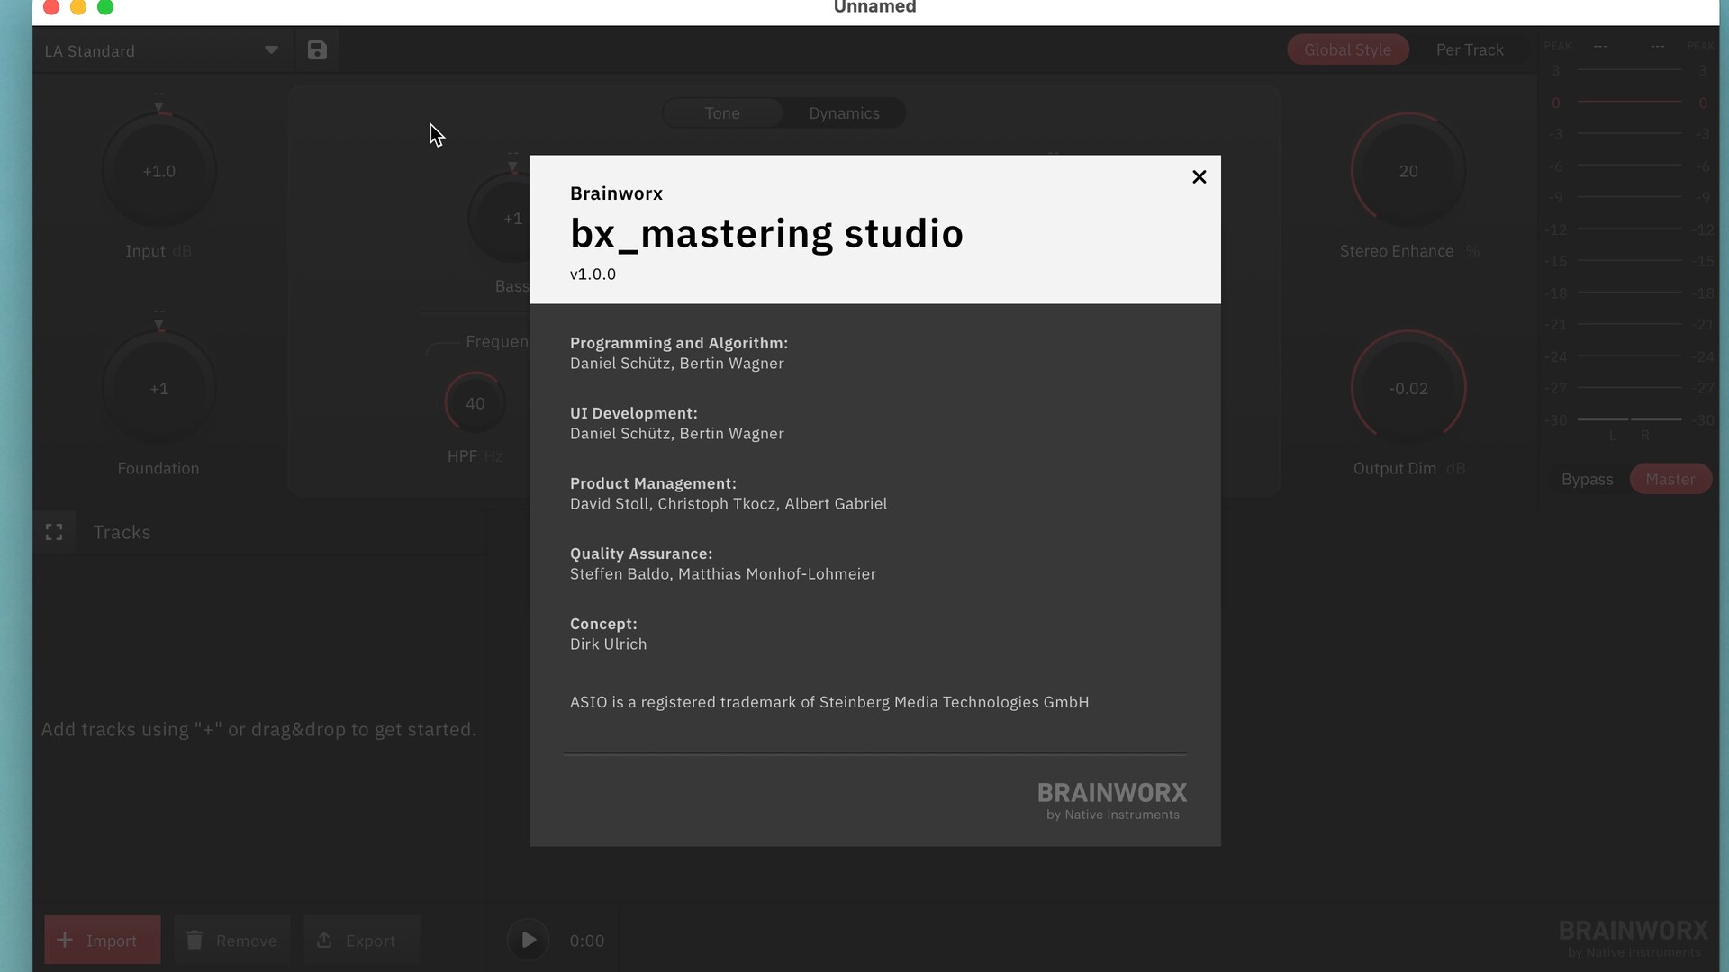
Task: Click the ASIO trademark notice text
Action: tap(829, 702)
